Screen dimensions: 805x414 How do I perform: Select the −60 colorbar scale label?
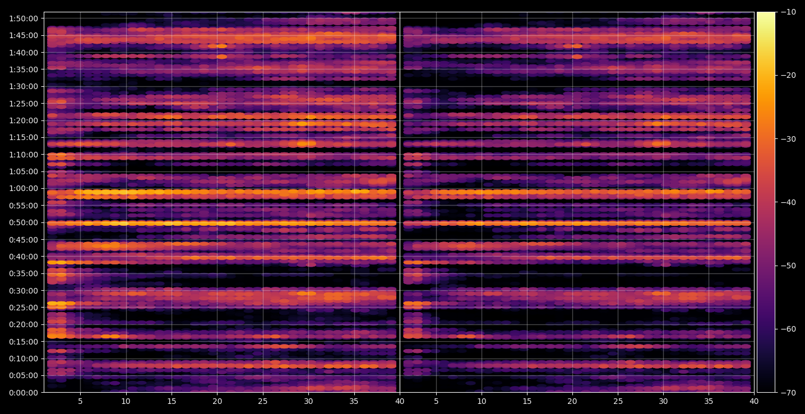tap(787, 329)
